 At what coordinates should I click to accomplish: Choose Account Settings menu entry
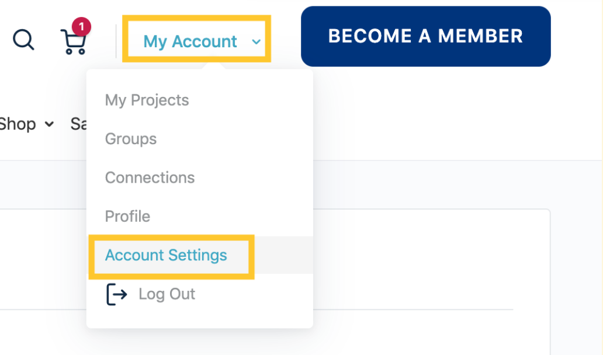coord(166,255)
